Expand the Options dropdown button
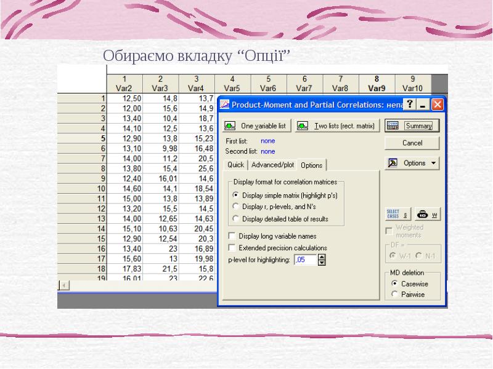493x369 pixels. point(412,163)
